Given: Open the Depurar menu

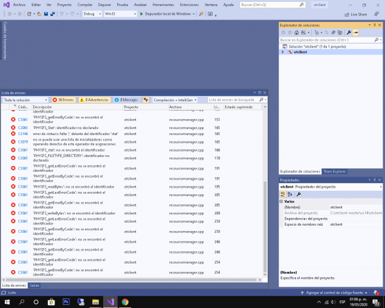Looking at the screenshot, I should (104, 5).
